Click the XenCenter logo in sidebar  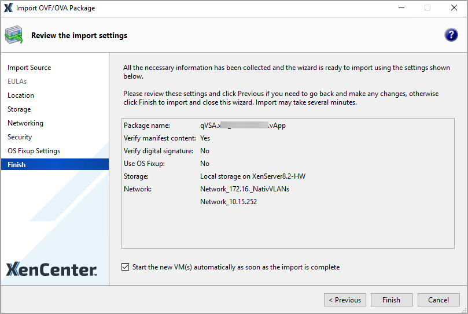(x=51, y=269)
